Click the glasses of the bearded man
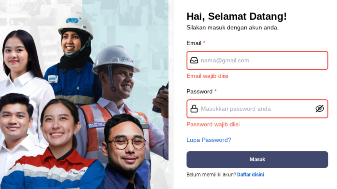This screenshot has height=189, width=337. coord(126,143)
